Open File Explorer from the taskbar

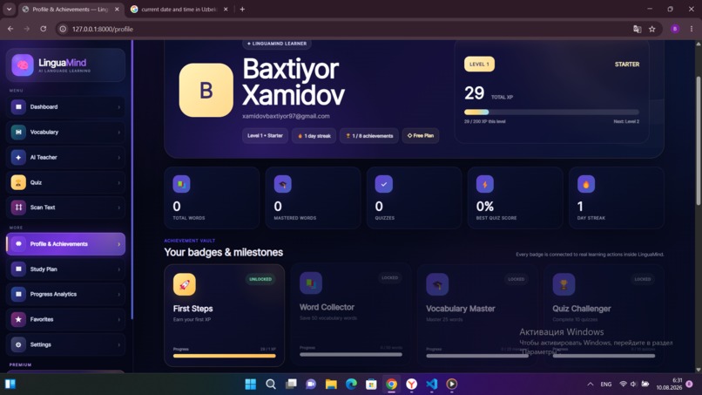[x=331, y=384]
